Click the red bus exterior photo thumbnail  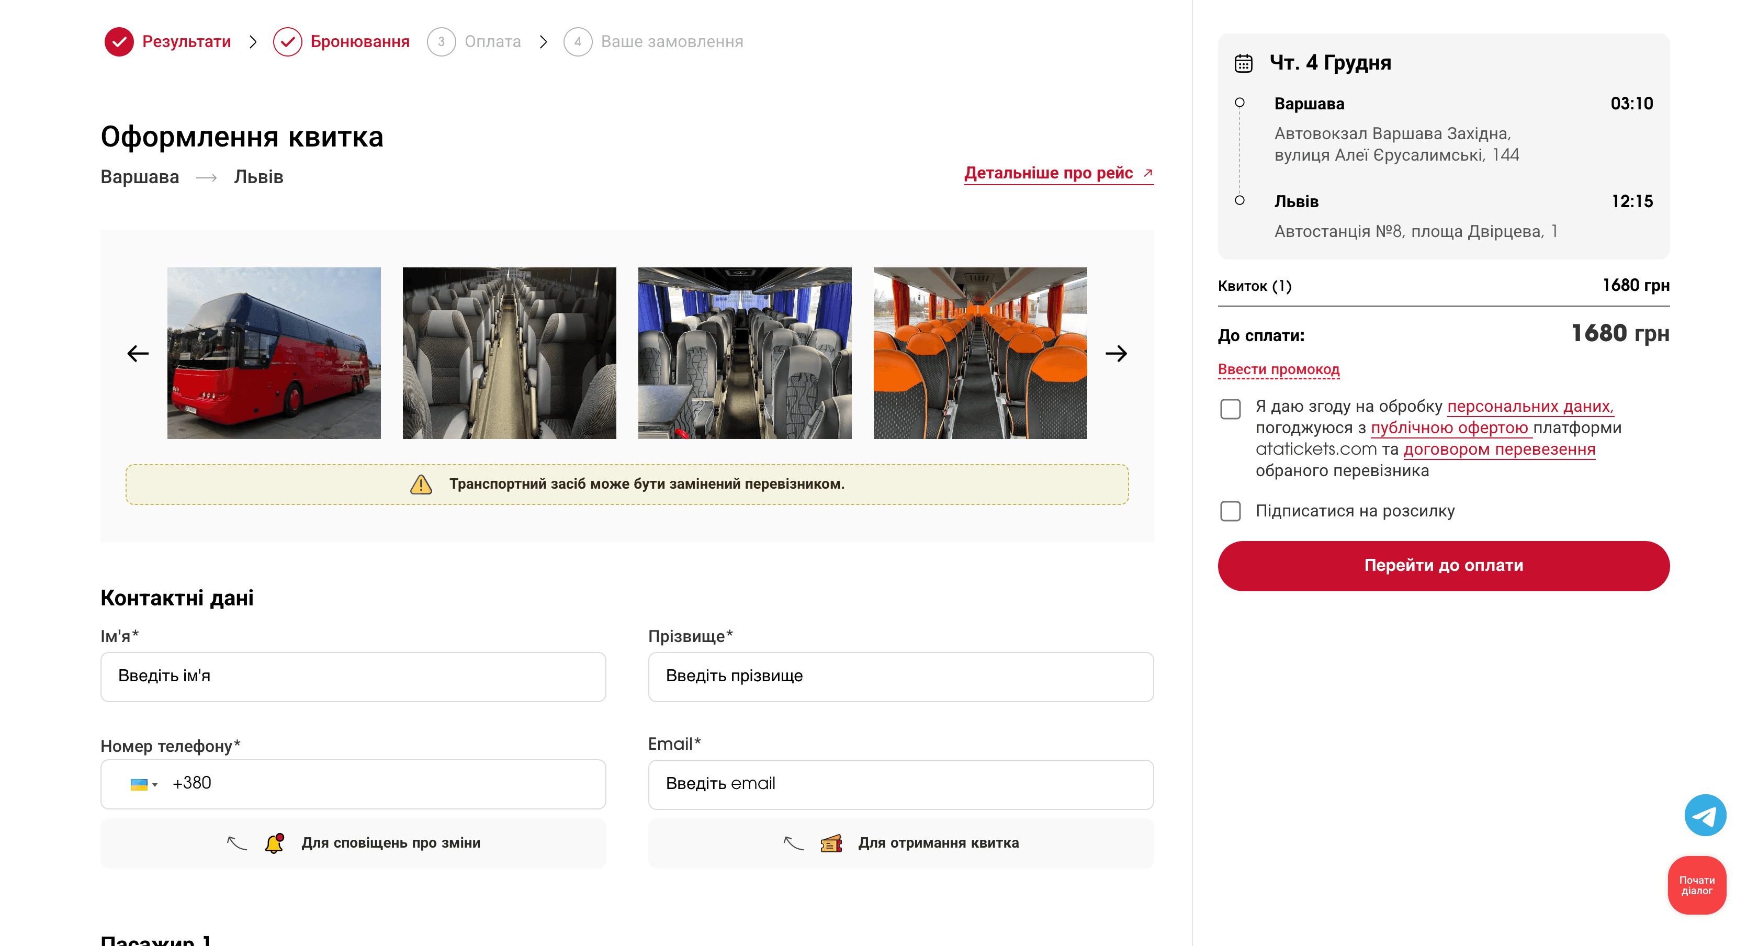coord(274,353)
